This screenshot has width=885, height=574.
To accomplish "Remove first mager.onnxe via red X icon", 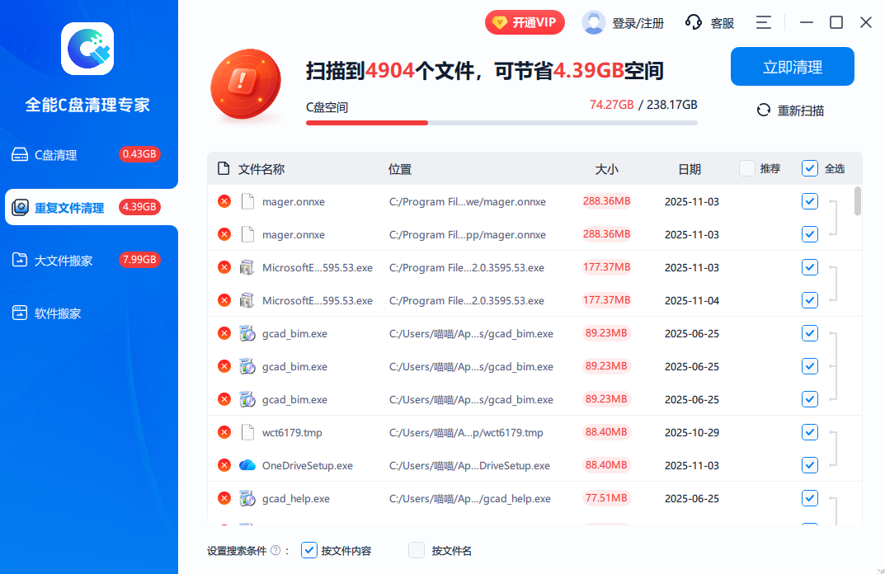I will pyautogui.click(x=224, y=200).
